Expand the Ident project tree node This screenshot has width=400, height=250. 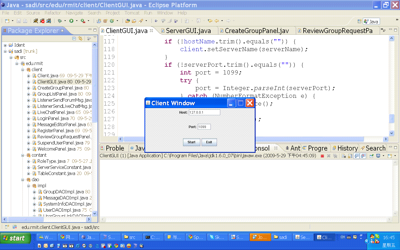coord(5,45)
